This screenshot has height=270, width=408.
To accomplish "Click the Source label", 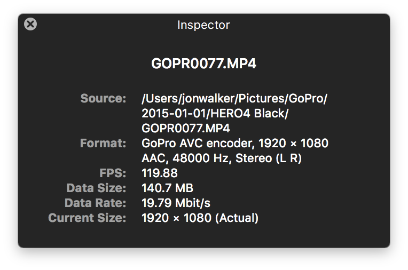I will [x=103, y=98].
